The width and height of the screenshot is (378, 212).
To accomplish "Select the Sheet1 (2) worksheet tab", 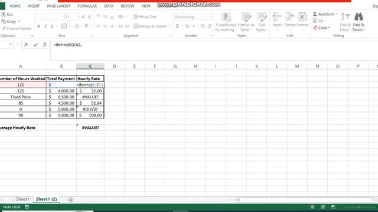I will coord(46,199).
